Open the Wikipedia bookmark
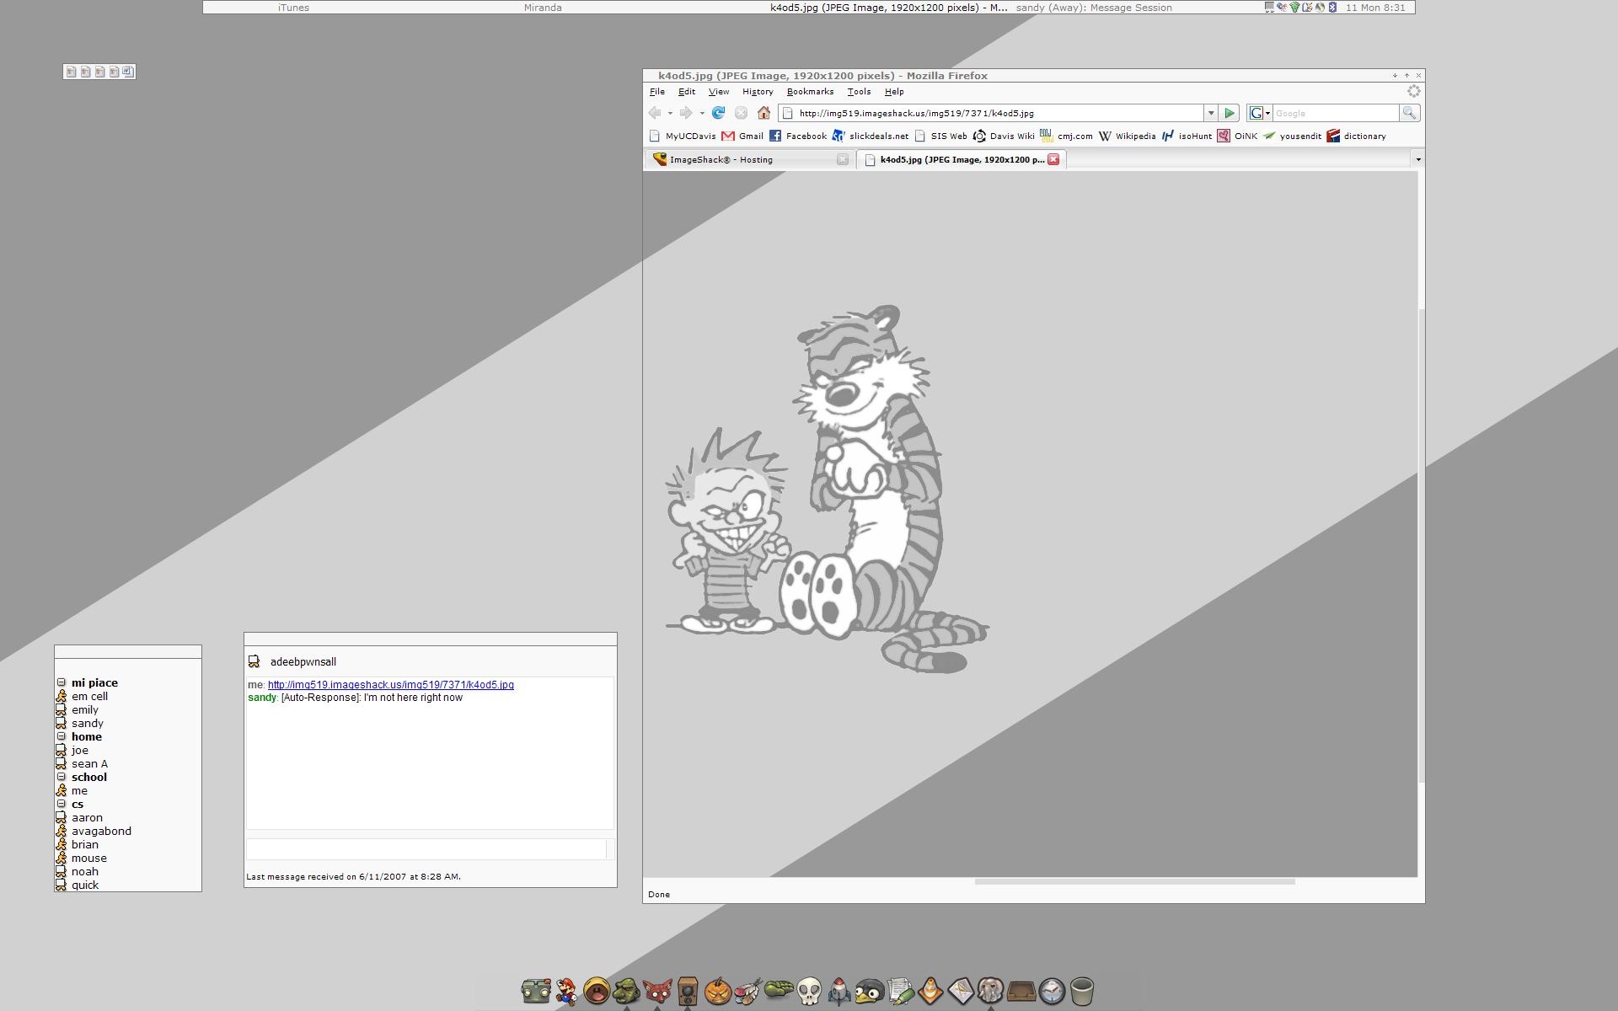The image size is (1618, 1011). [x=1127, y=136]
